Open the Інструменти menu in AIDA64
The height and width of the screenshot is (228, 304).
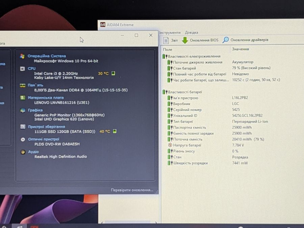[x=170, y=33]
